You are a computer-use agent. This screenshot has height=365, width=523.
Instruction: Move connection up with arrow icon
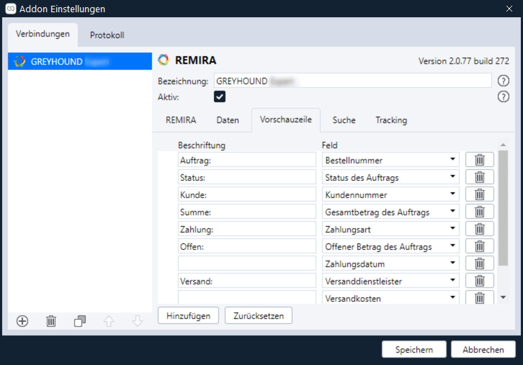coord(109,321)
